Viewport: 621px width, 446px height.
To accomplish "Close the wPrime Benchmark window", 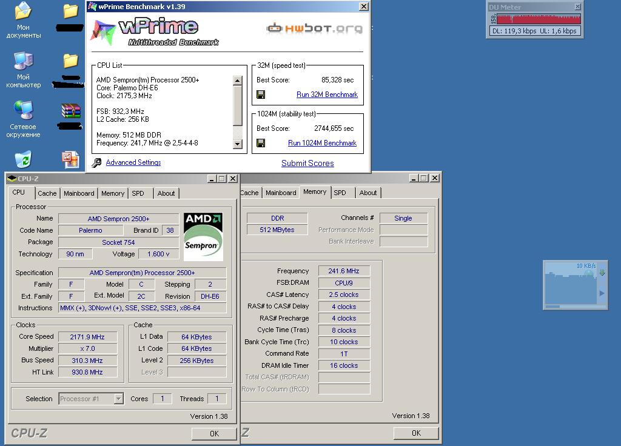I will point(364,6).
